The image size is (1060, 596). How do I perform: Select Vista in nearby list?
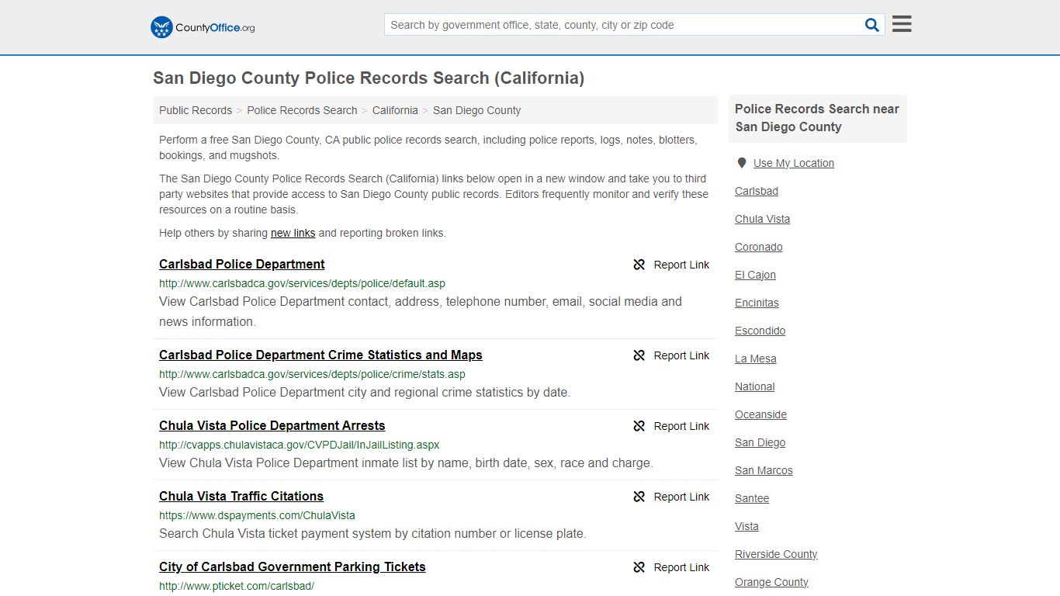tap(747, 526)
